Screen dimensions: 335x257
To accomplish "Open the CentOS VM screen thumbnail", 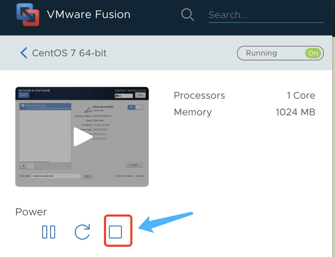I will tap(82, 137).
